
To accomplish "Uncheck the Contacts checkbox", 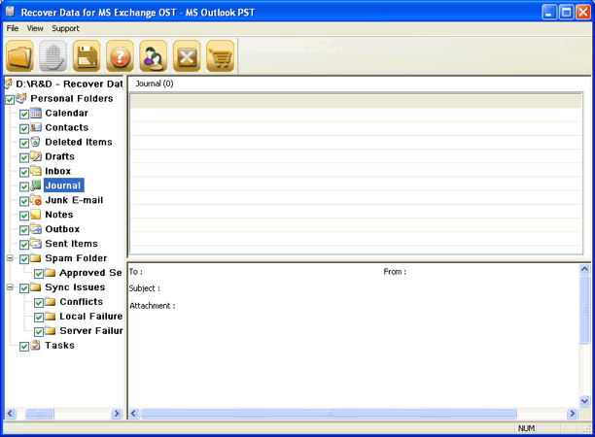I will point(24,128).
